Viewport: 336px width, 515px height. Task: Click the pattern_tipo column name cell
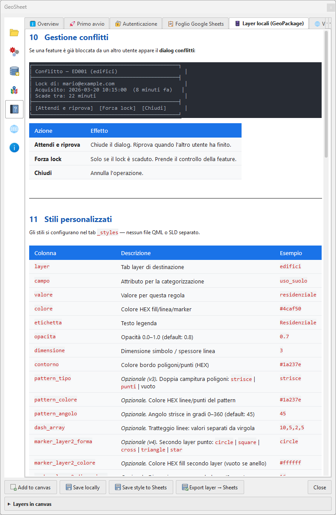(x=53, y=378)
